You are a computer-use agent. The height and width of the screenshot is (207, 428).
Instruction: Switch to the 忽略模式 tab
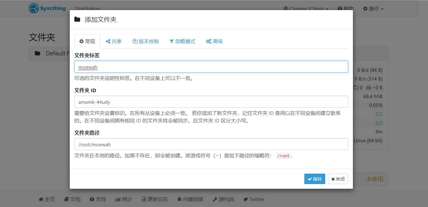[x=182, y=41]
